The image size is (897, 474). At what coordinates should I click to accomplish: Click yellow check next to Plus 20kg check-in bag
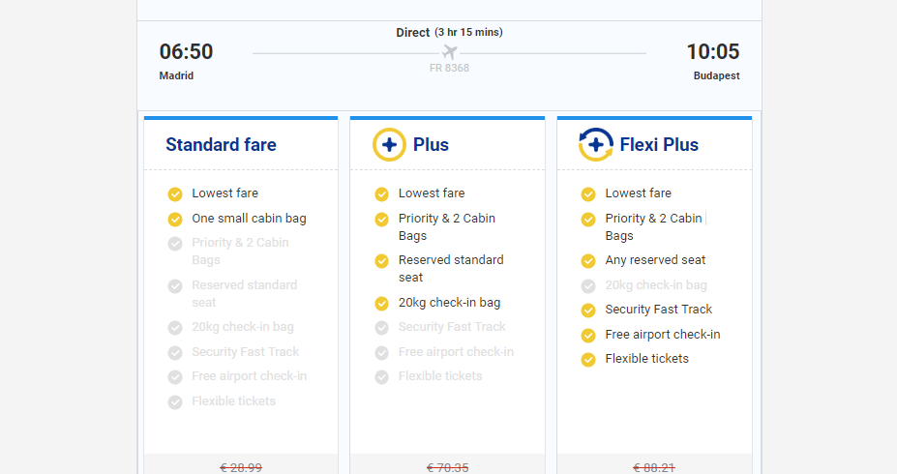coord(381,303)
